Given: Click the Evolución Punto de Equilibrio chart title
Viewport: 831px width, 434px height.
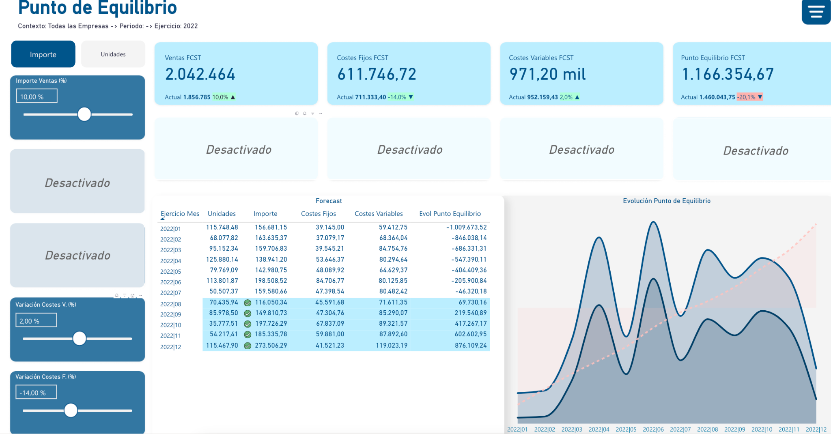Looking at the screenshot, I should click(667, 201).
